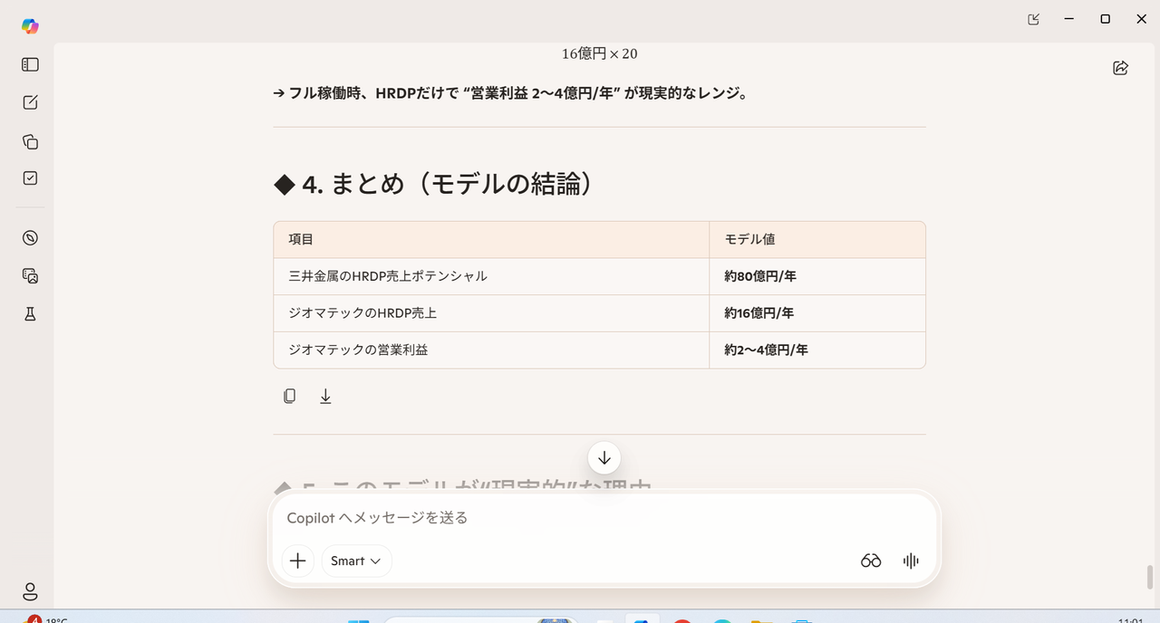1160x623 pixels.
Task: Open the Pages stacked-squares icon
Action: (30, 141)
